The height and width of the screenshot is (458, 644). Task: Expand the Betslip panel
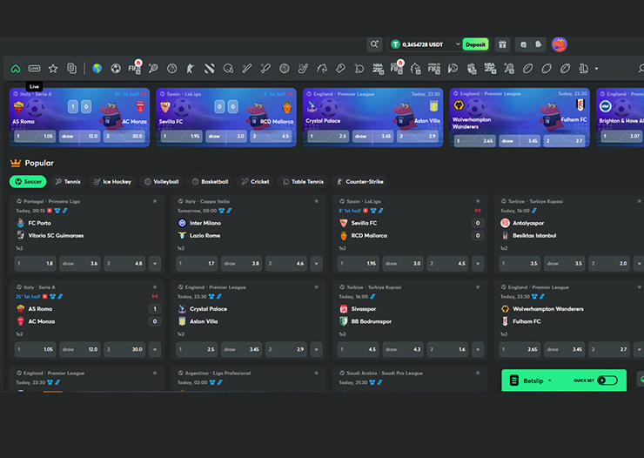pyautogui.click(x=538, y=381)
